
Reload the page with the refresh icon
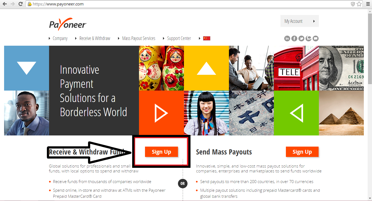pos(20,4)
